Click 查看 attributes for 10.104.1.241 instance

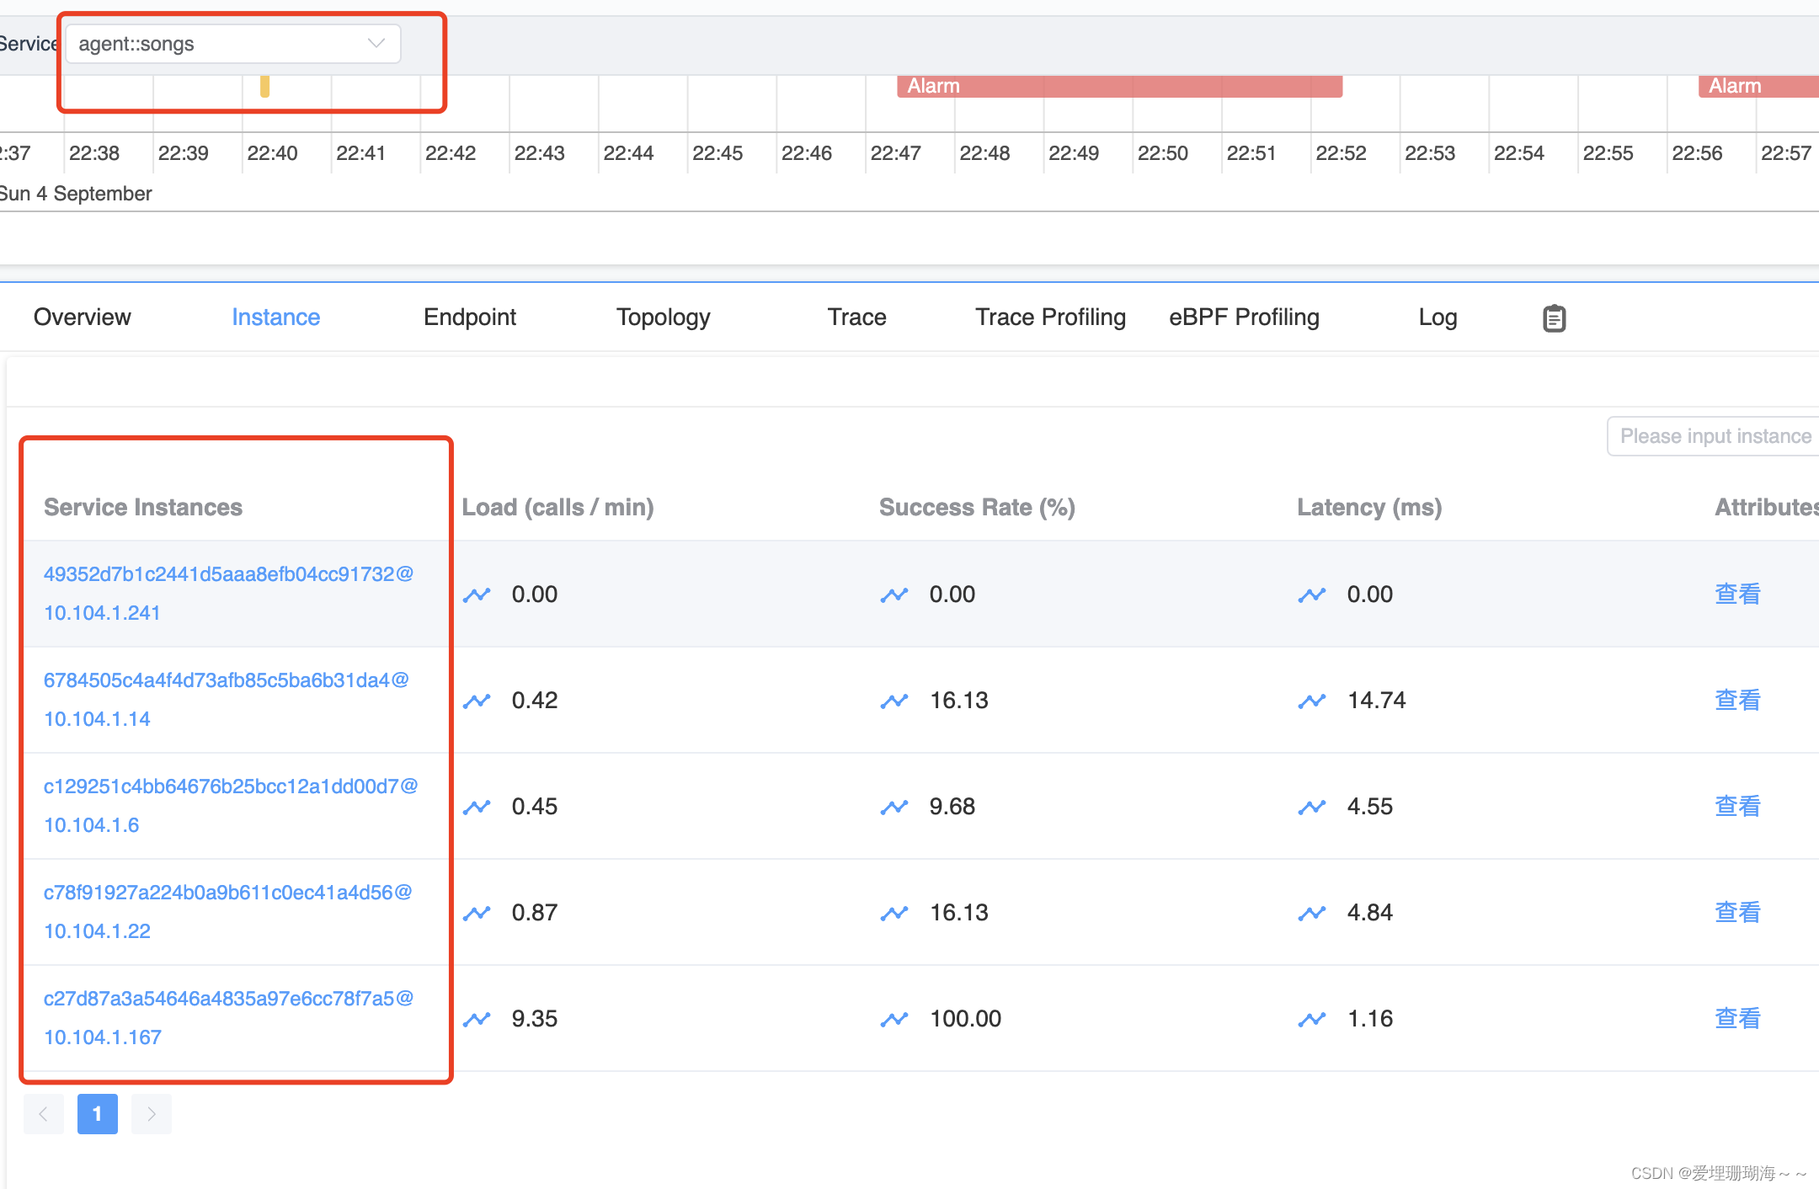[x=1738, y=594]
